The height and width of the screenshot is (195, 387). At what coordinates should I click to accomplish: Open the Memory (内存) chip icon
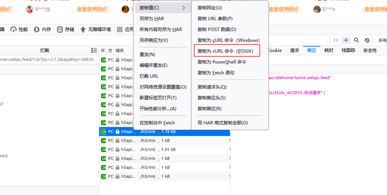pos(37,29)
